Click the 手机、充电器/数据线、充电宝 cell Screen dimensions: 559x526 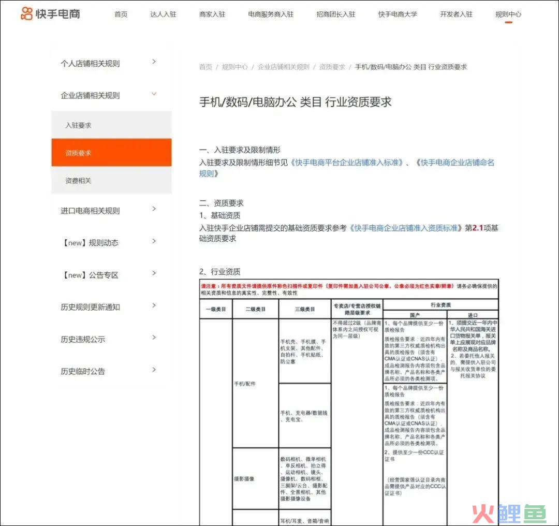pos(304,416)
